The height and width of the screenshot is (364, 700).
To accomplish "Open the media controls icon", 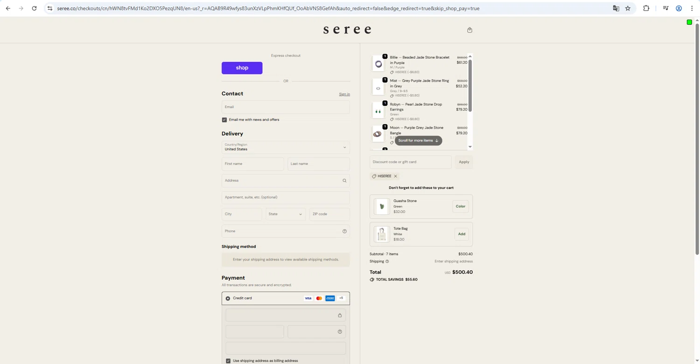I will [666, 8].
